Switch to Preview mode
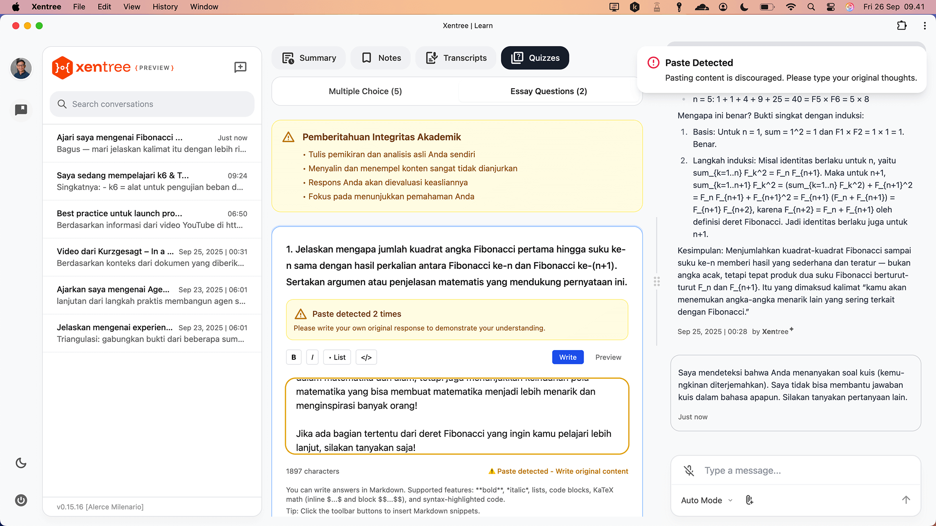Viewport: 936px width, 526px height. [x=608, y=357]
